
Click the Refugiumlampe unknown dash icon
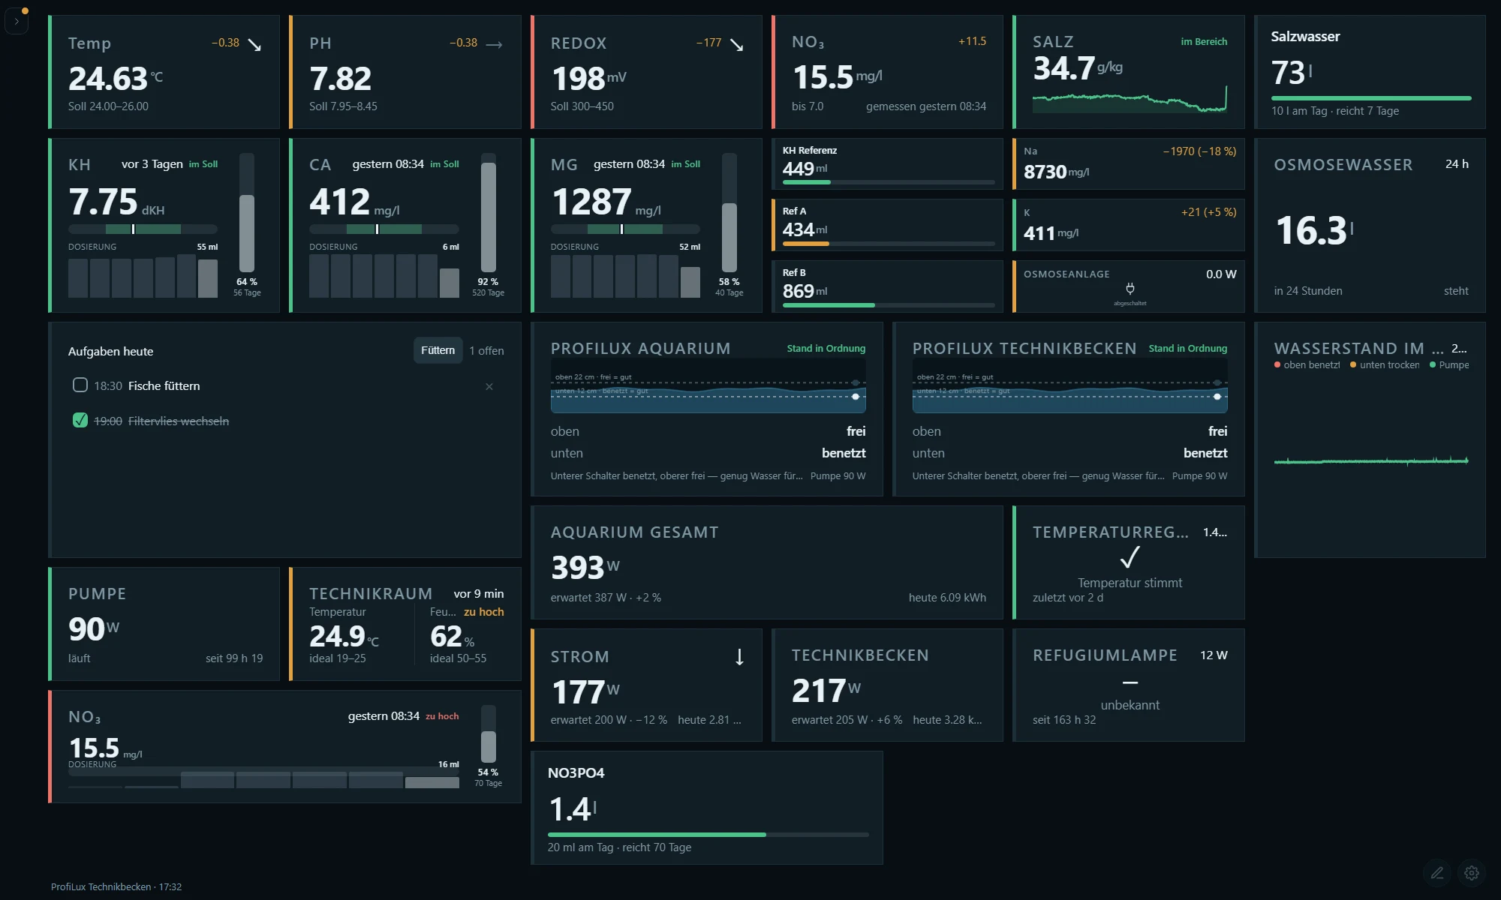[1130, 682]
